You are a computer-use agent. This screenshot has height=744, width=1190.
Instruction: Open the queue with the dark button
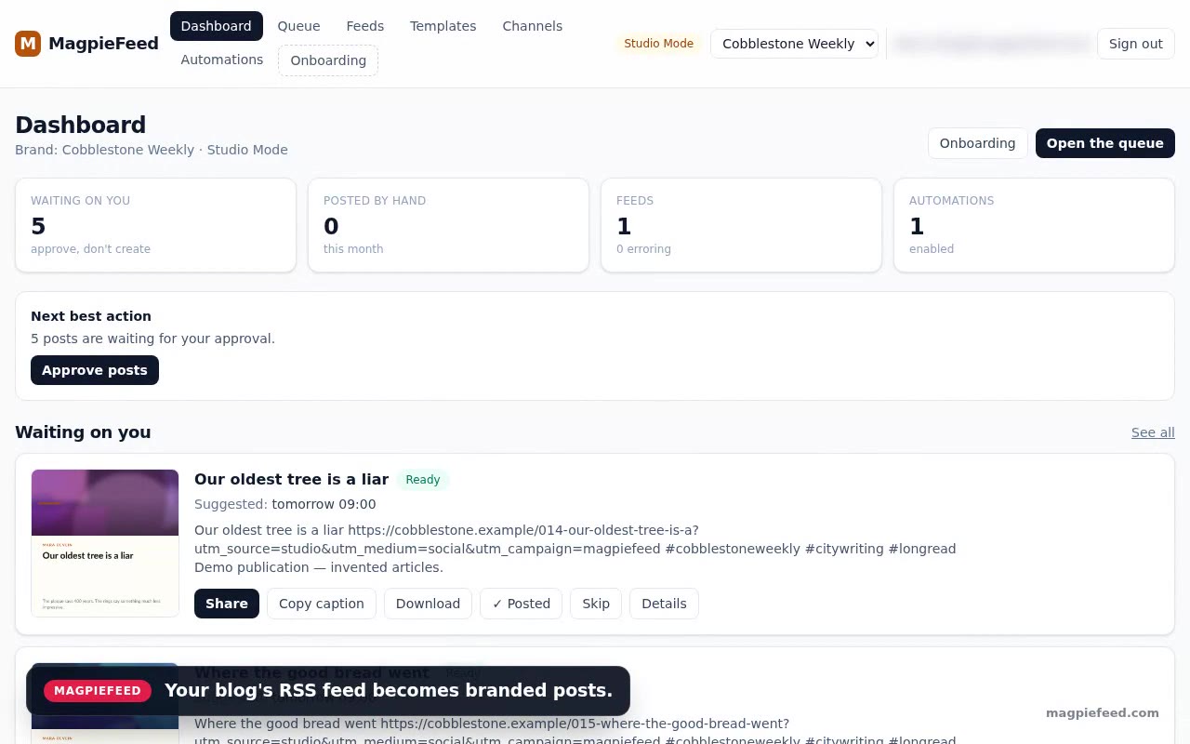(1105, 143)
